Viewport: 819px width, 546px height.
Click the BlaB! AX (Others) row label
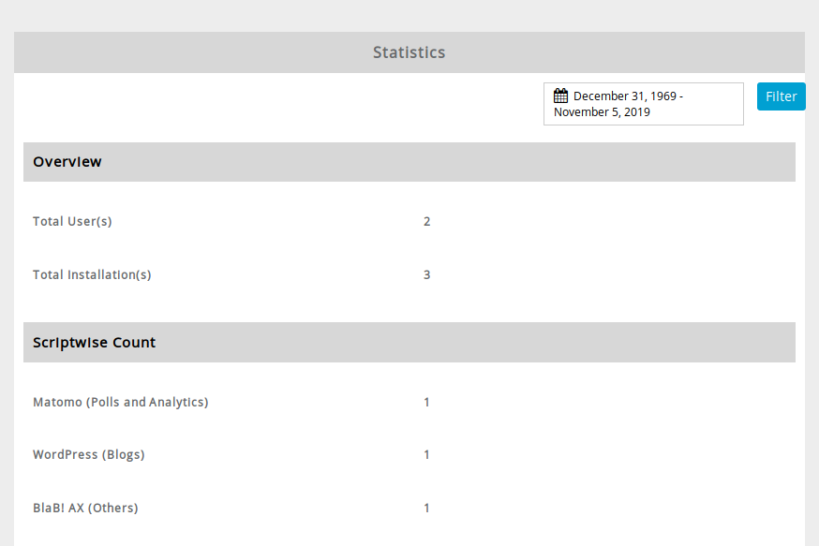click(x=85, y=509)
